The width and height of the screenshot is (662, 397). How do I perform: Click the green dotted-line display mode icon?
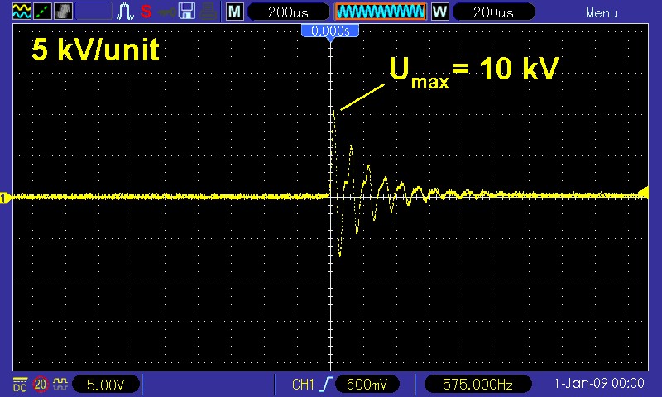[41, 12]
